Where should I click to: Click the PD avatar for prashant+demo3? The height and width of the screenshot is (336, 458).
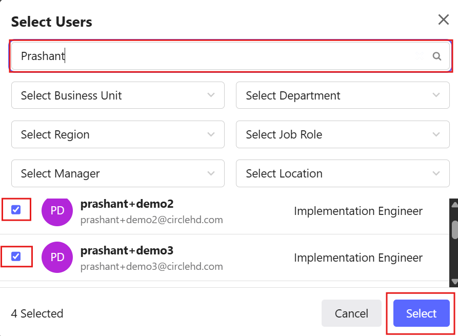point(57,257)
